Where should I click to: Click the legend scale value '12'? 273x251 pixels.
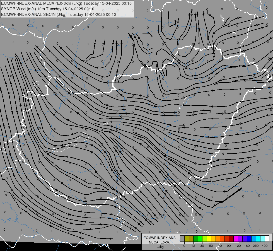(193, 246)
